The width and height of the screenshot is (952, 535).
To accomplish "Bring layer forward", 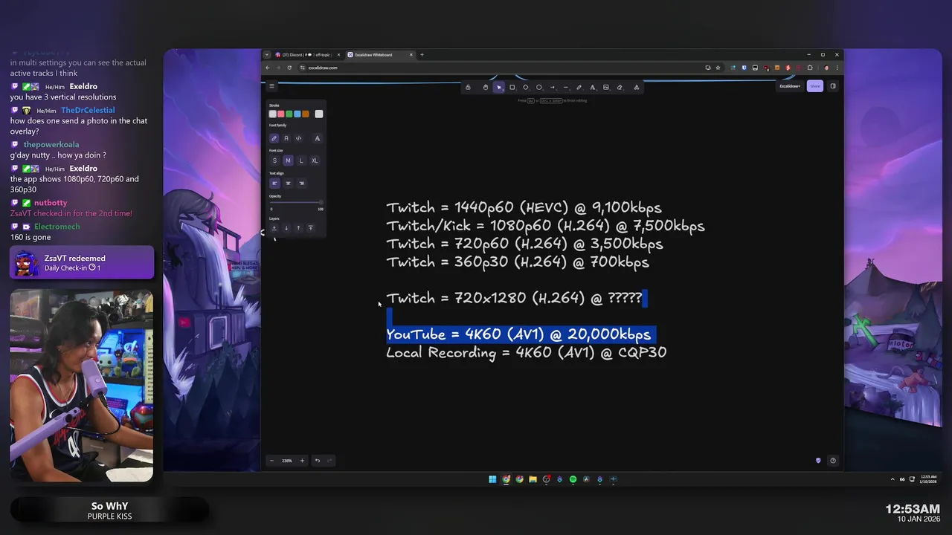I will click(x=298, y=228).
